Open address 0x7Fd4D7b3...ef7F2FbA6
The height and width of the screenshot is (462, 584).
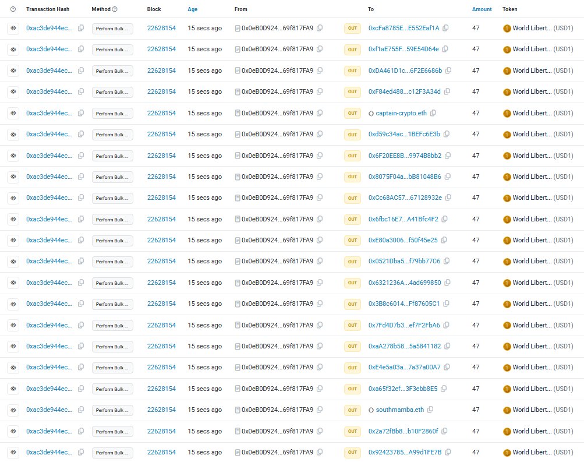click(x=404, y=325)
